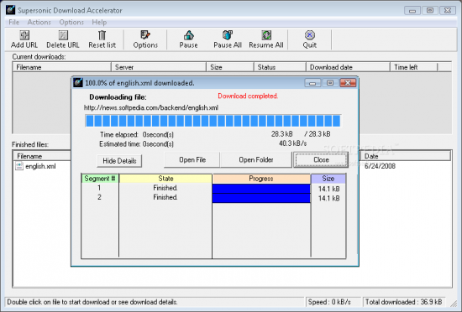462x312 pixels.
Task: Open the Help menu
Action: coord(99,23)
